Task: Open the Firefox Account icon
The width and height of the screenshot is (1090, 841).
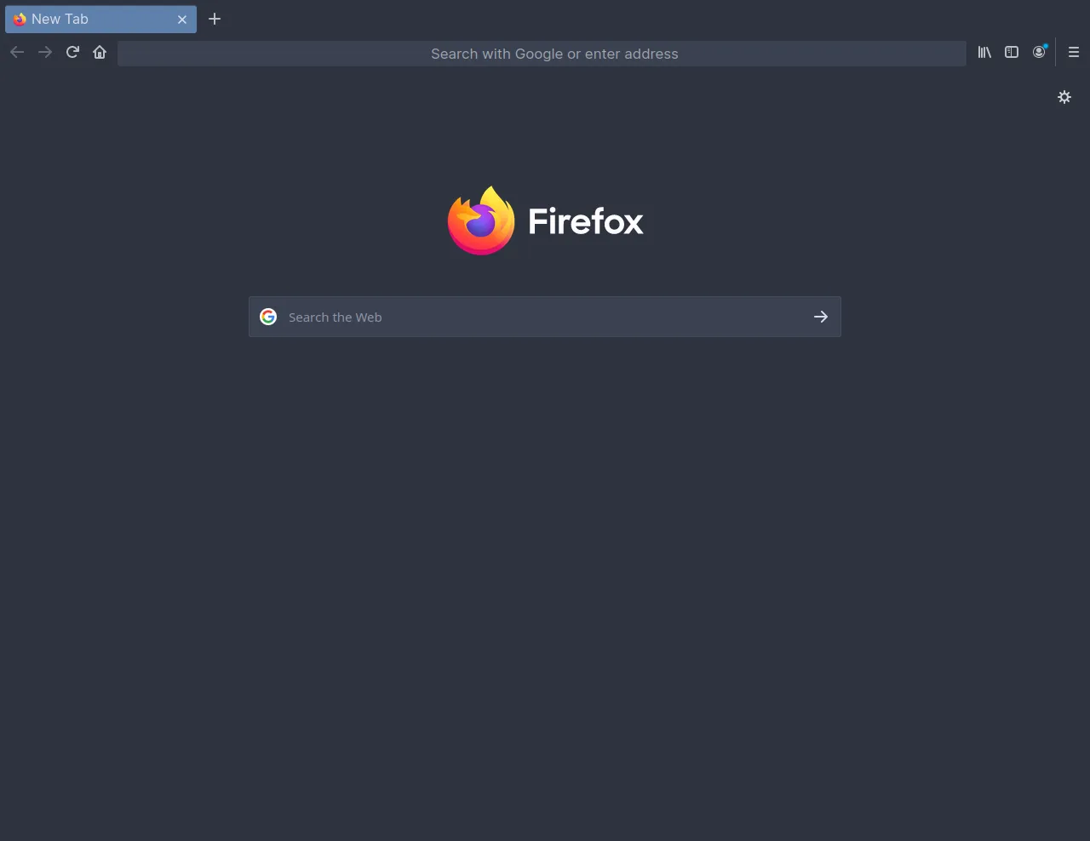Action: pyautogui.click(x=1039, y=52)
